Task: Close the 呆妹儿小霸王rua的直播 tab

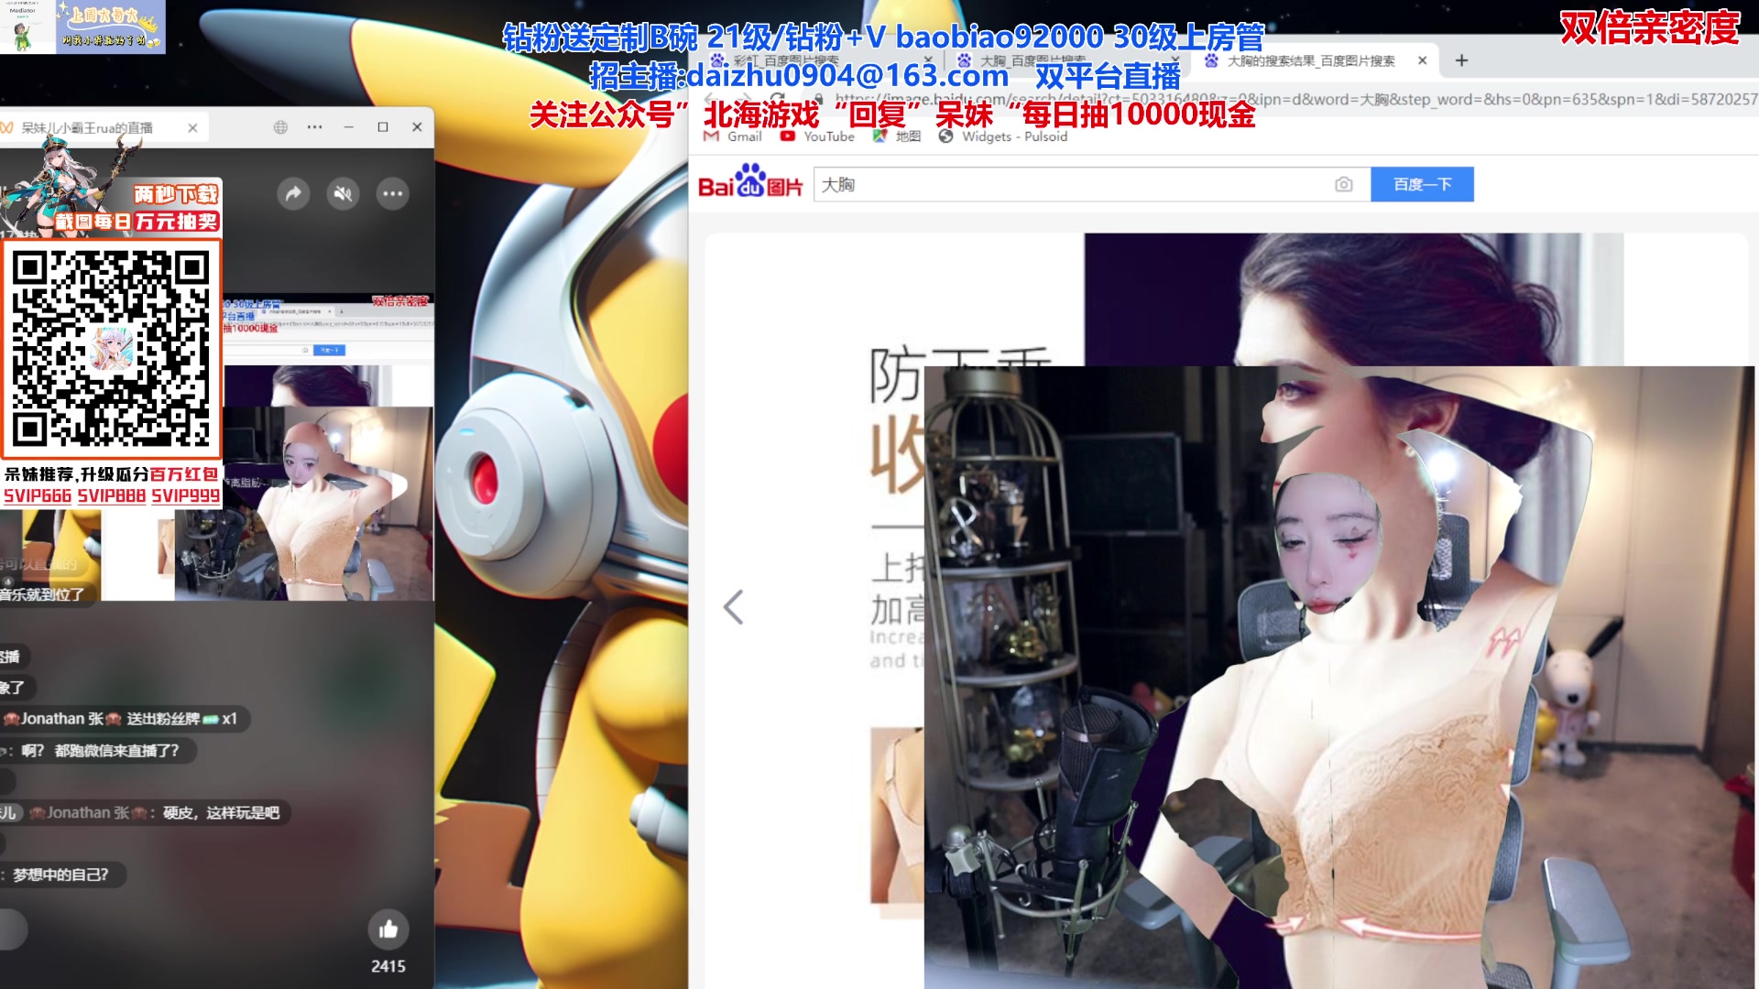Action: click(192, 128)
